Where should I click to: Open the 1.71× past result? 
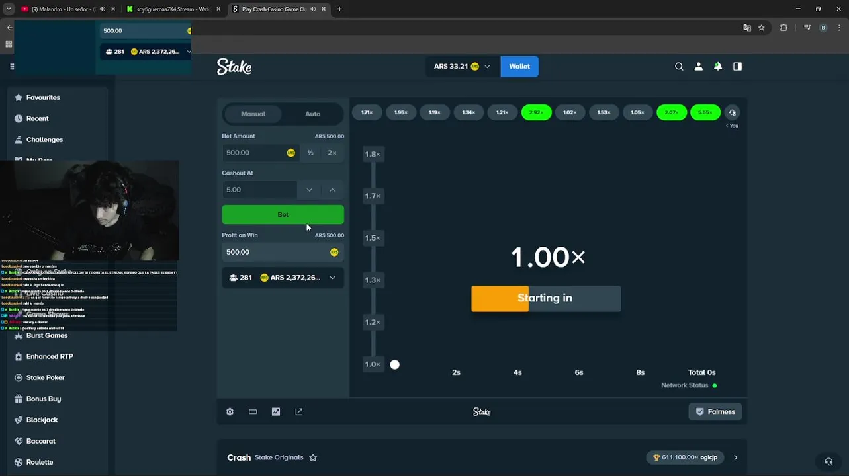pyautogui.click(x=367, y=112)
